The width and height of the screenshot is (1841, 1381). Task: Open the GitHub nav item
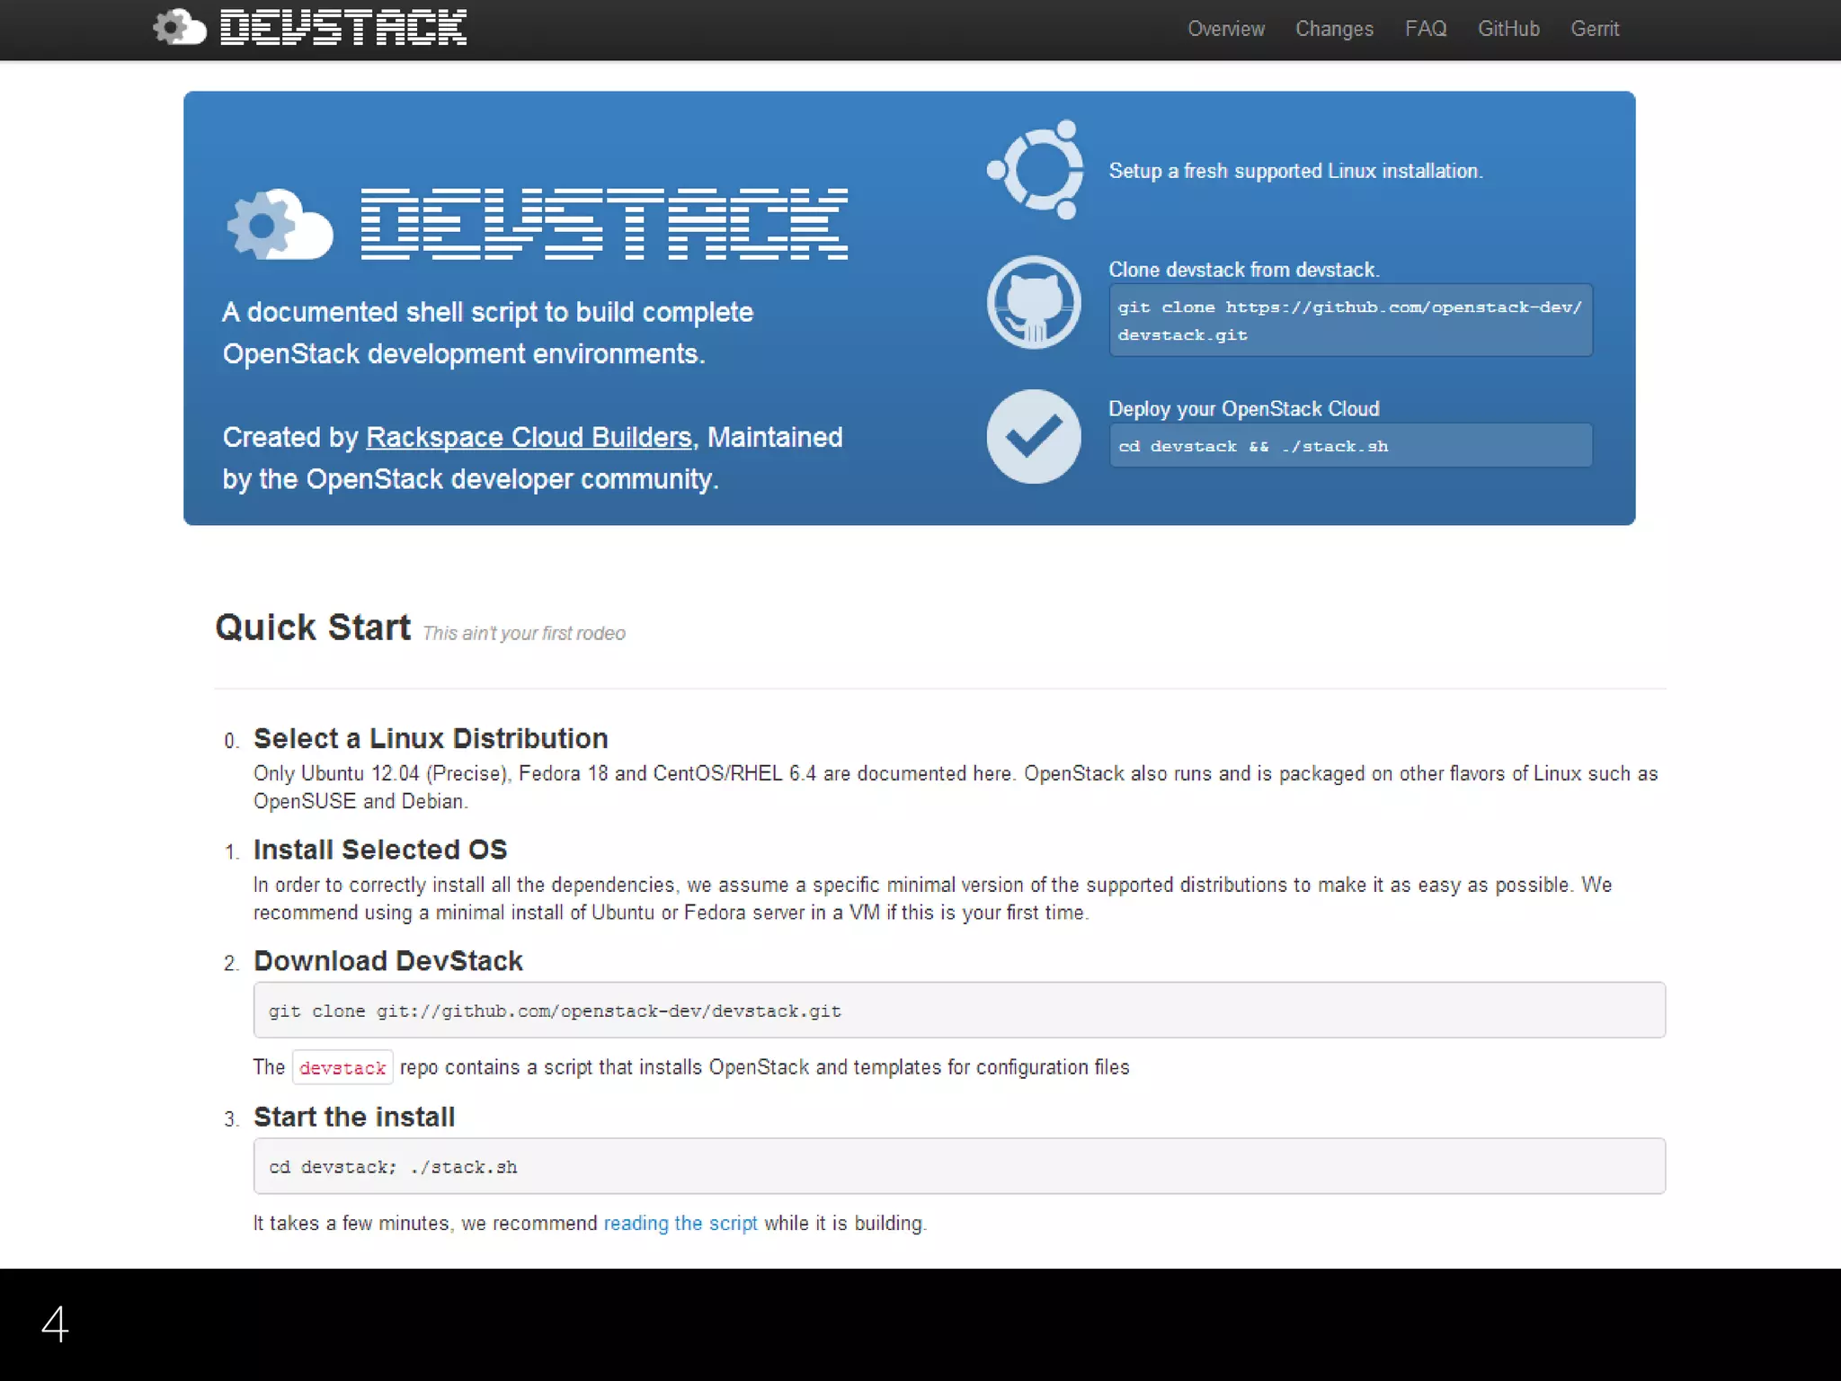coord(1508,29)
